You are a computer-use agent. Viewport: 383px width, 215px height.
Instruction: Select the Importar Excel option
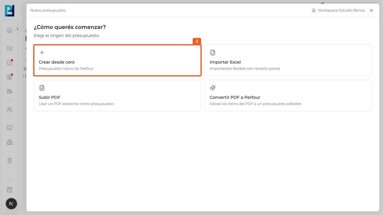point(288,60)
